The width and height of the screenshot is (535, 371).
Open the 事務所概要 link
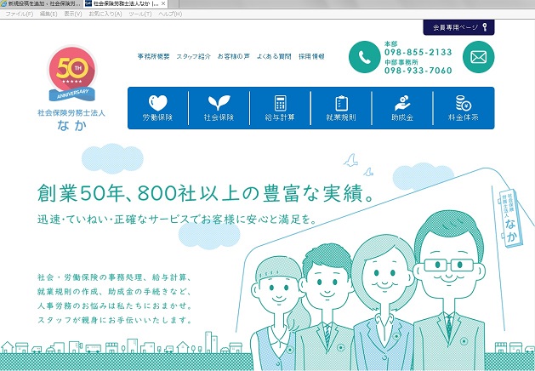click(153, 56)
